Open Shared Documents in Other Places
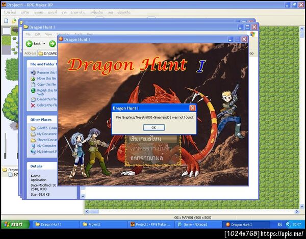306x239 pixels. (47, 140)
